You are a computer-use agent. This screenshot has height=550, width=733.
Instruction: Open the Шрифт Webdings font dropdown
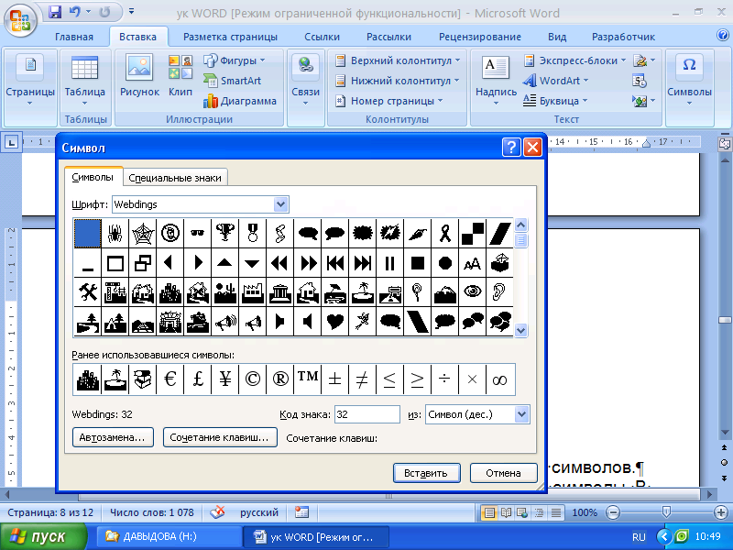[x=280, y=204]
